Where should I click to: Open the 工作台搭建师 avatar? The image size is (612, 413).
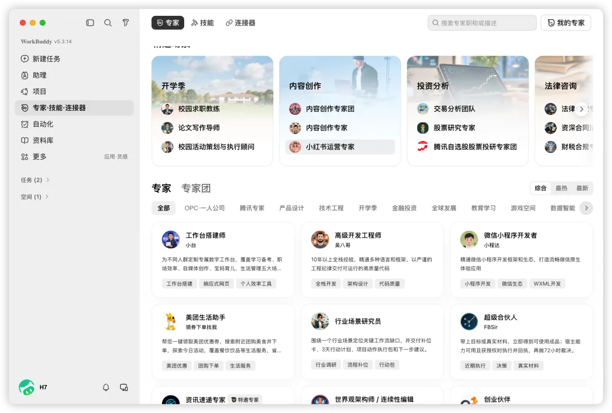click(x=171, y=240)
